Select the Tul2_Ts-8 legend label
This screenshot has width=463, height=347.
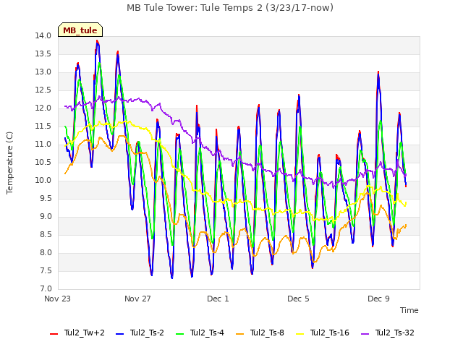coord(267,333)
